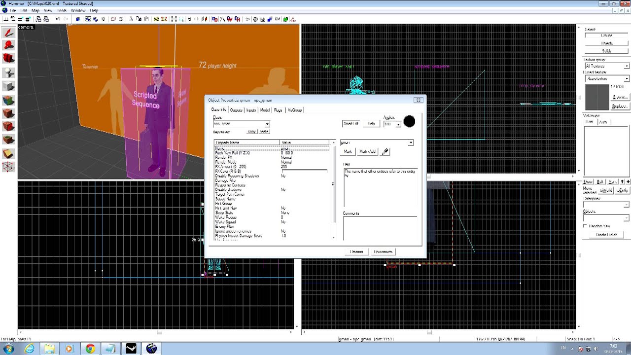The width and height of the screenshot is (631, 355).
Task: Open the Texture group All Textures dropdown
Action: pyautogui.click(x=627, y=66)
